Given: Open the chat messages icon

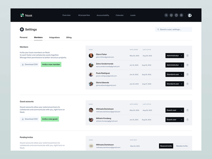Looking at the screenshot, I should (171, 15).
